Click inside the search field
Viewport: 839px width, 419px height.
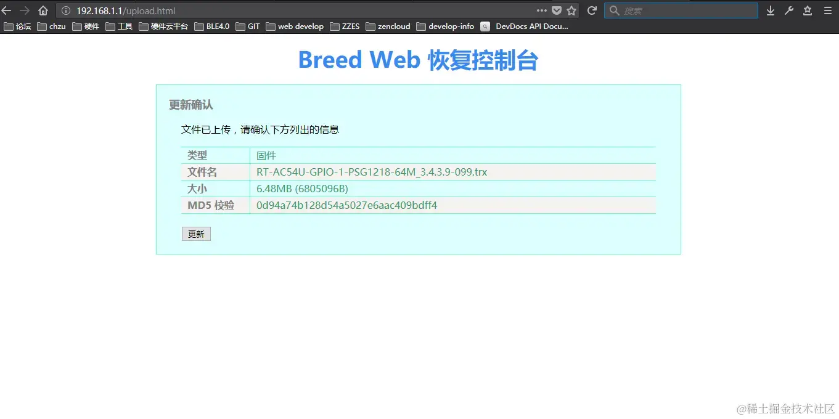681,10
